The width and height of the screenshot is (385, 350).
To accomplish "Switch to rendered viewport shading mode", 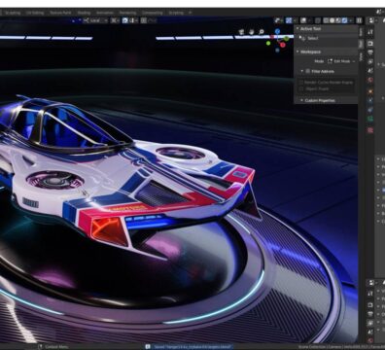I will 344,20.
